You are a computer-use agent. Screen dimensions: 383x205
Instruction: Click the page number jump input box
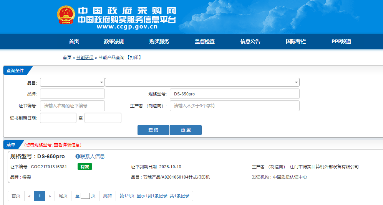[85, 196]
